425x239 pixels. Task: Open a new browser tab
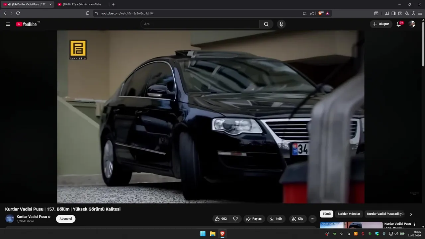[113, 4]
